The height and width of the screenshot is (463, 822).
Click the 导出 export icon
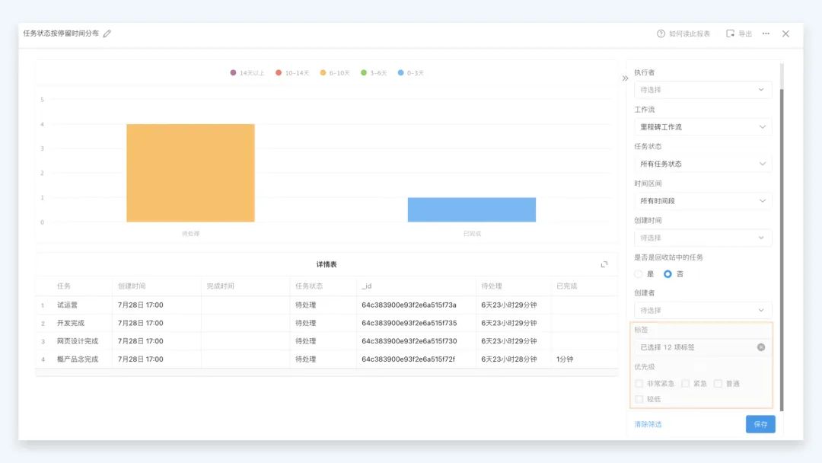731,34
